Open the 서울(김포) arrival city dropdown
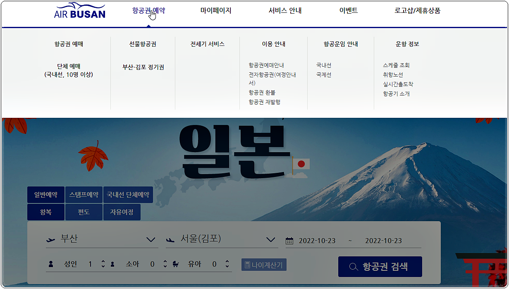 click(271, 239)
